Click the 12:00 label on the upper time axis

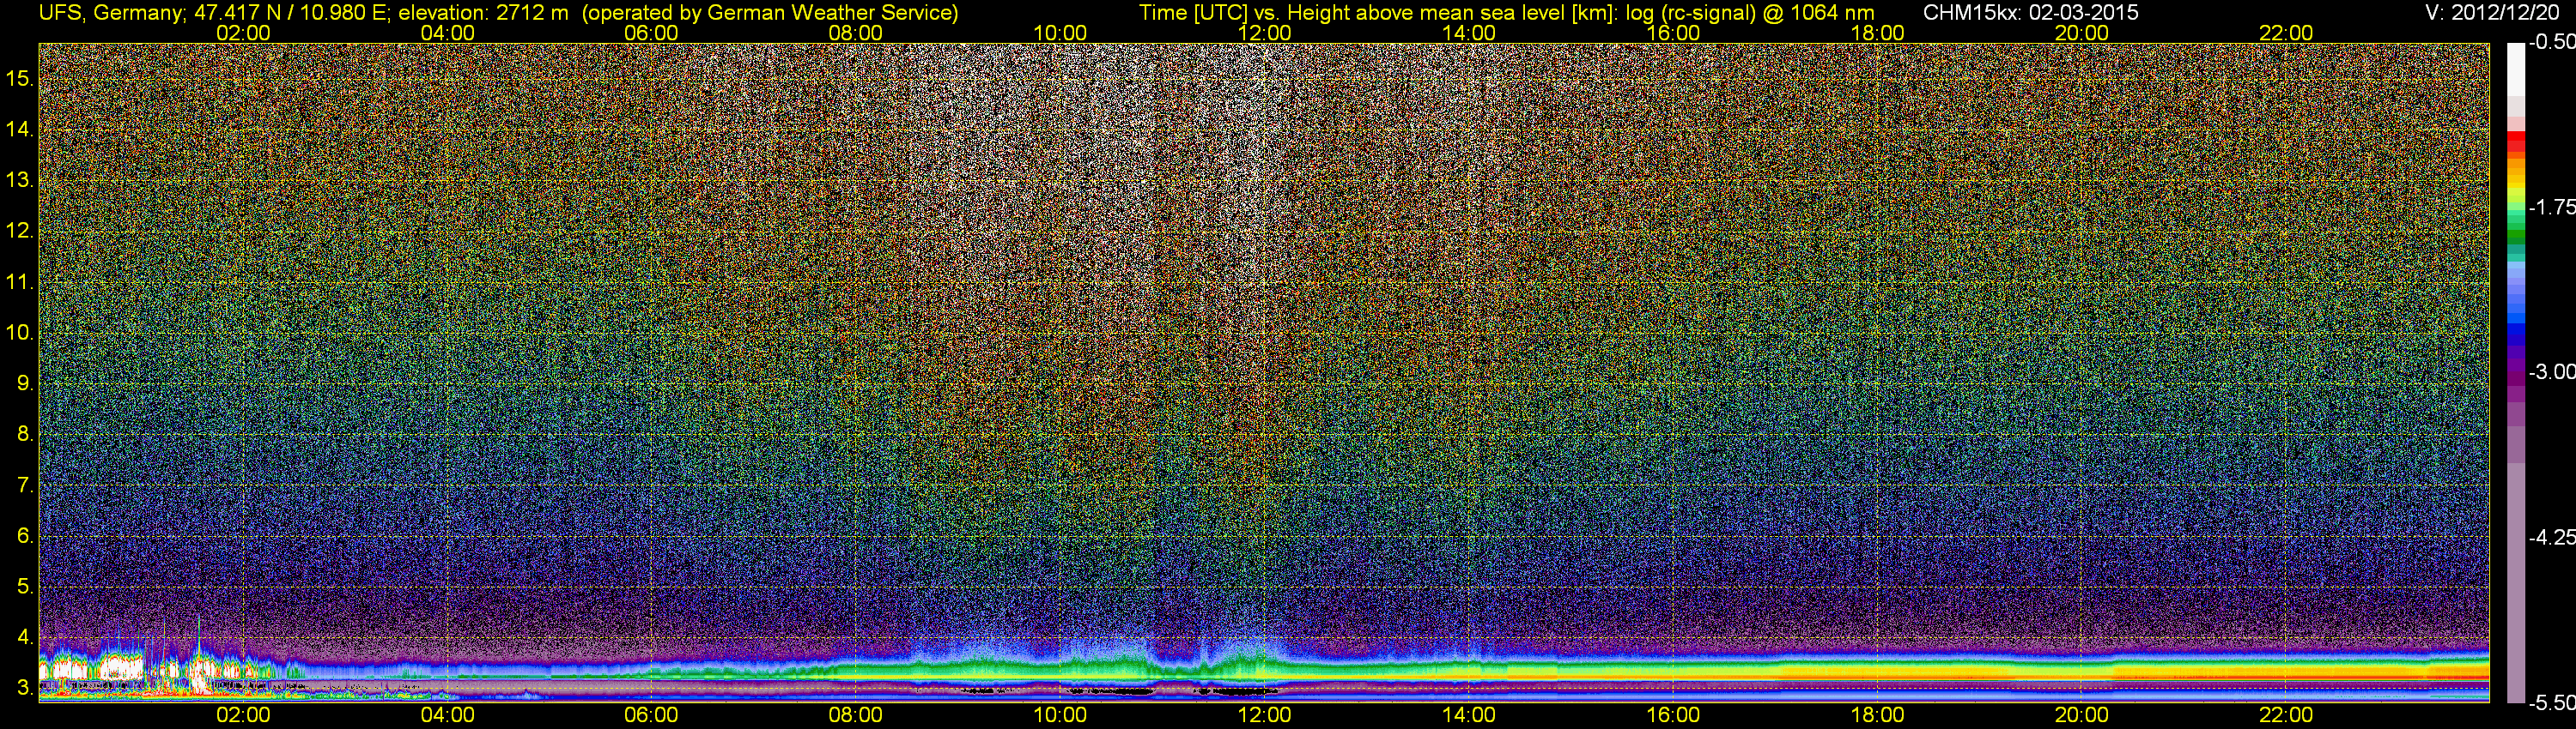pos(1264,33)
